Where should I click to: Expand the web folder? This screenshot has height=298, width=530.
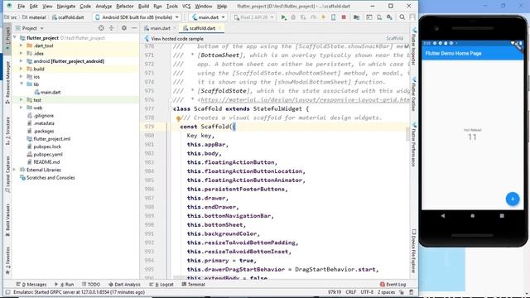pyautogui.click(x=22, y=108)
